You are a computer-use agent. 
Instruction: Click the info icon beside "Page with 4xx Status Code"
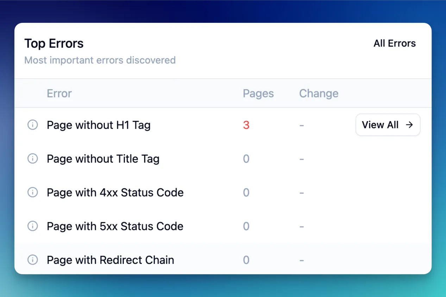[x=32, y=192]
